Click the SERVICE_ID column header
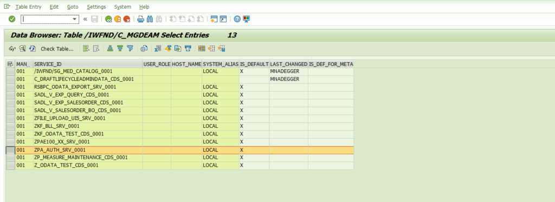Image resolution: width=555 pixels, height=202 pixels. pyautogui.click(x=88, y=64)
